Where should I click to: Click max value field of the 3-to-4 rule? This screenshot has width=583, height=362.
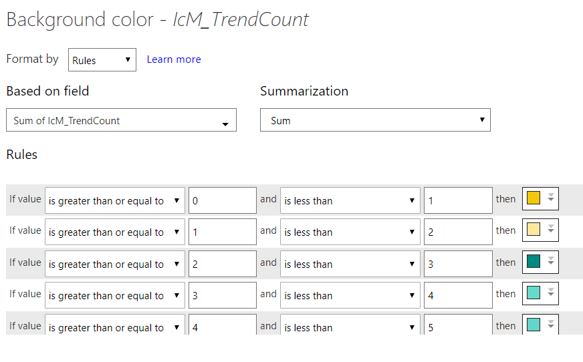click(458, 295)
